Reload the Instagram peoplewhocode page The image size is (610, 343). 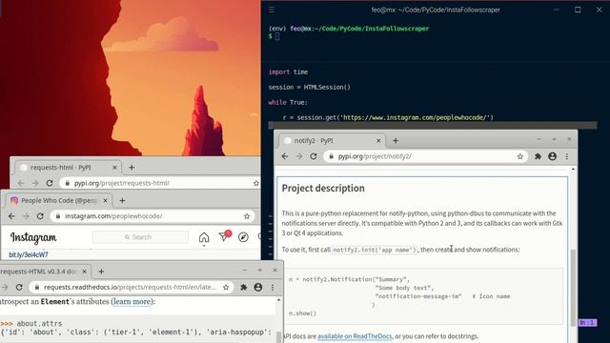point(40,216)
